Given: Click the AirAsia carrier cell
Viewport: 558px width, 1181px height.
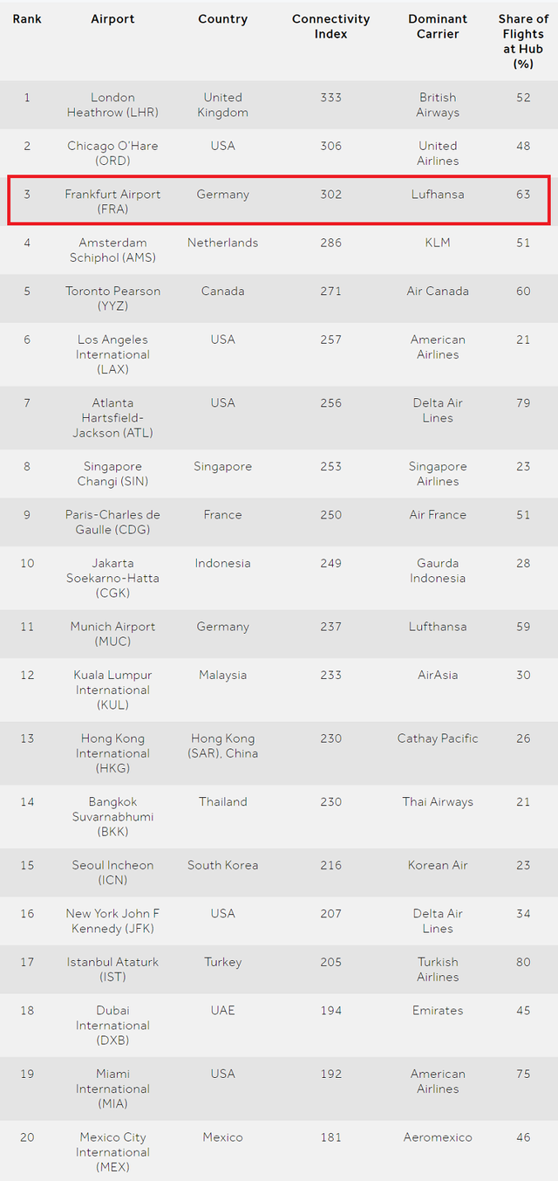Looking at the screenshot, I should 438,676.
